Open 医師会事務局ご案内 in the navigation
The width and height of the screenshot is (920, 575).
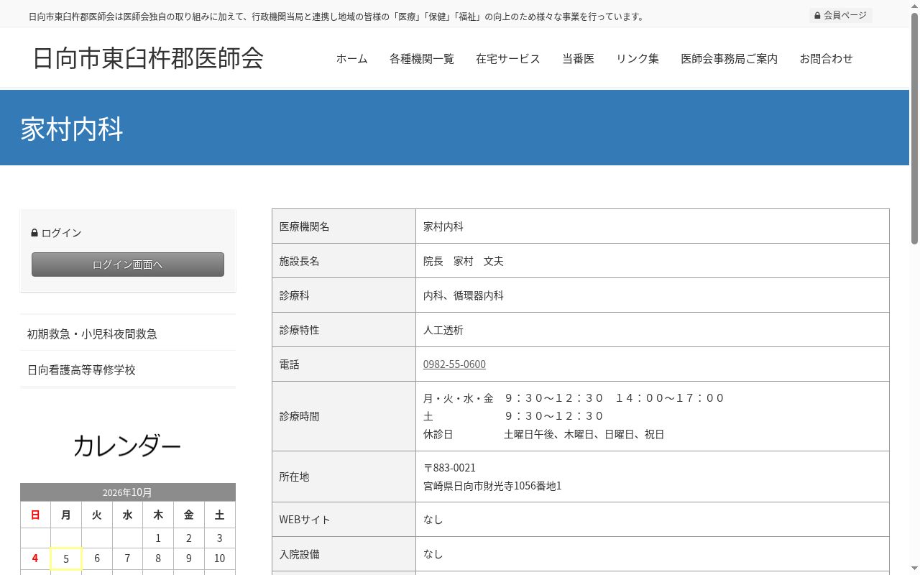pos(730,59)
